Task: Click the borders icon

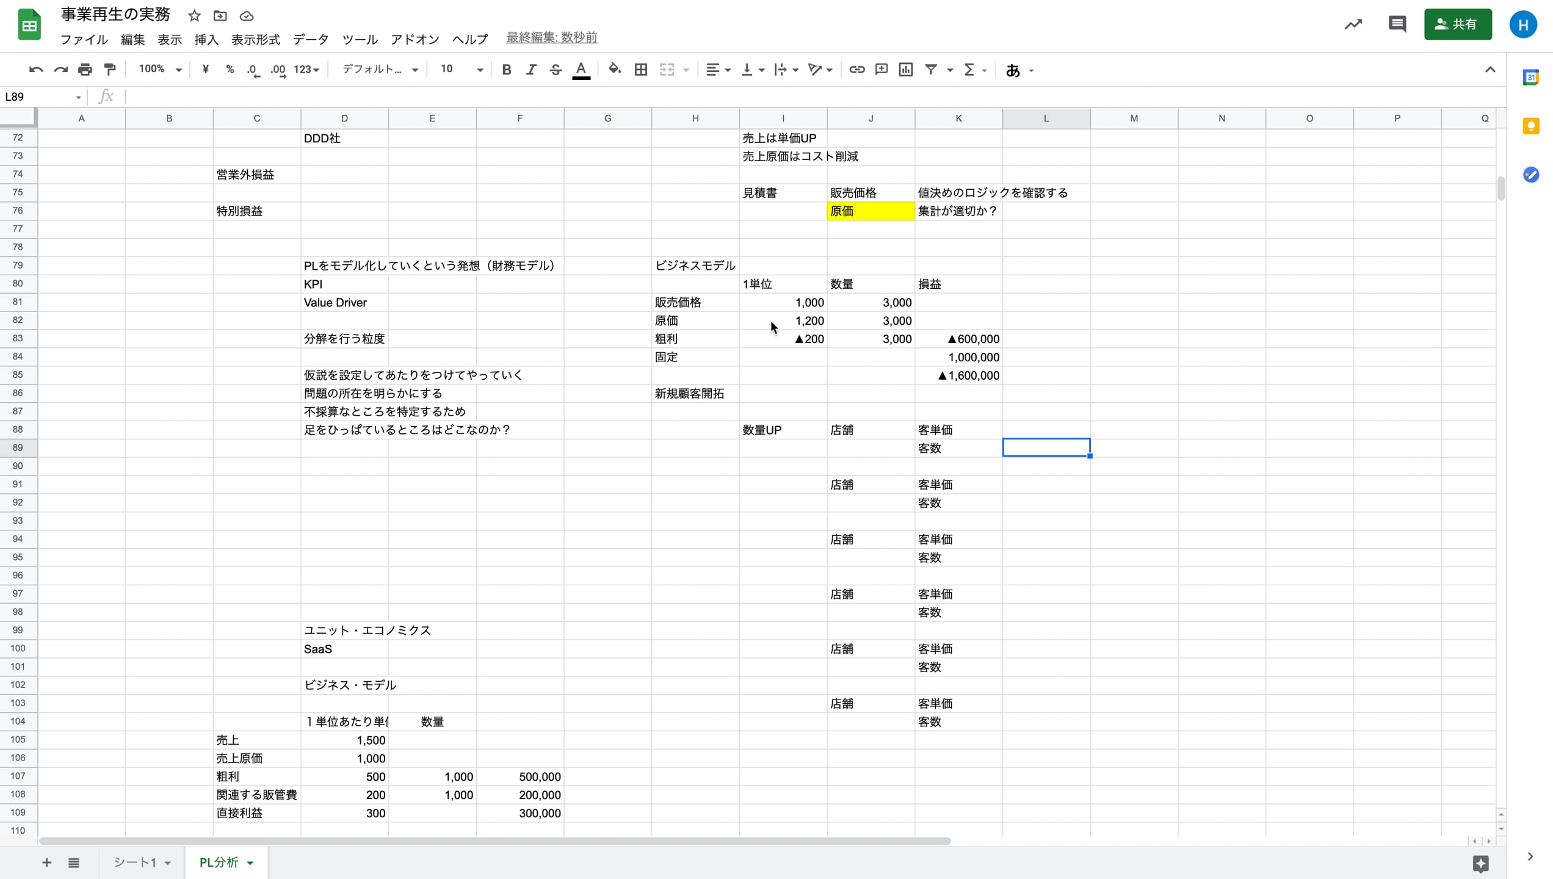Action: [x=641, y=70]
